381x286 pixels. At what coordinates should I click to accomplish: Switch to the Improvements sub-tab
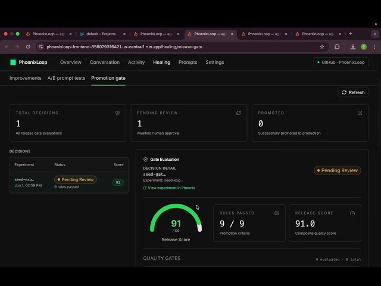(x=25, y=78)
